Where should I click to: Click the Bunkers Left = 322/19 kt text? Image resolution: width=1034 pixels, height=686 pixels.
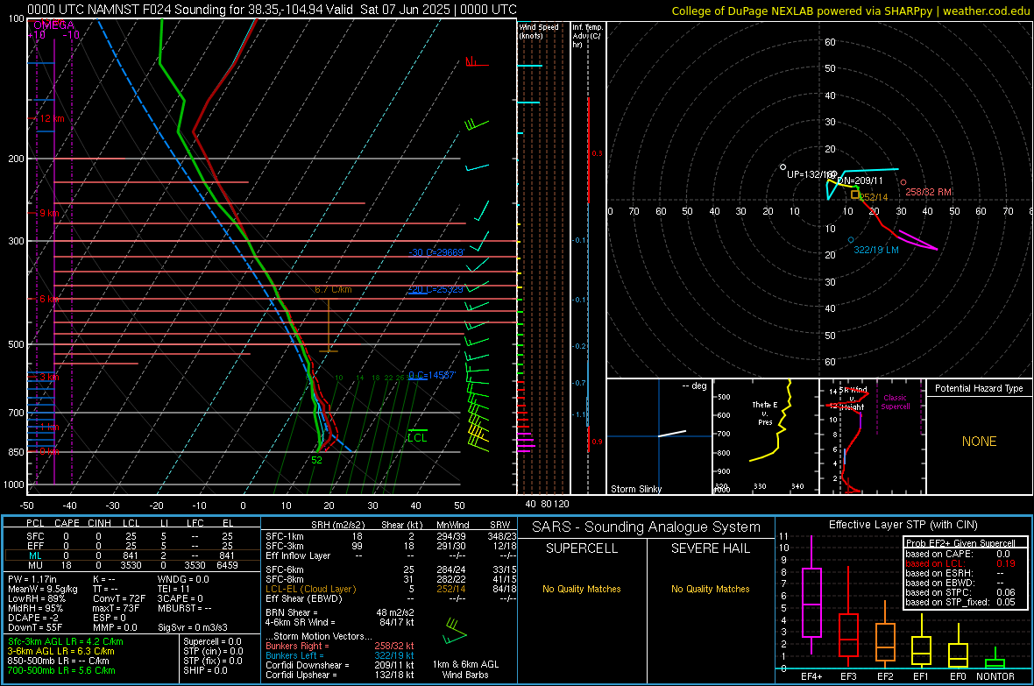(x=340, y=655)
